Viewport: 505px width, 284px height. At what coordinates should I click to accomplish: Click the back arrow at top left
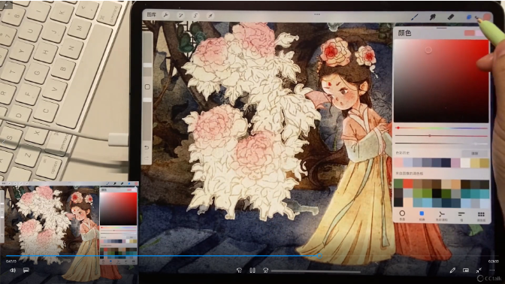(6, 5)
